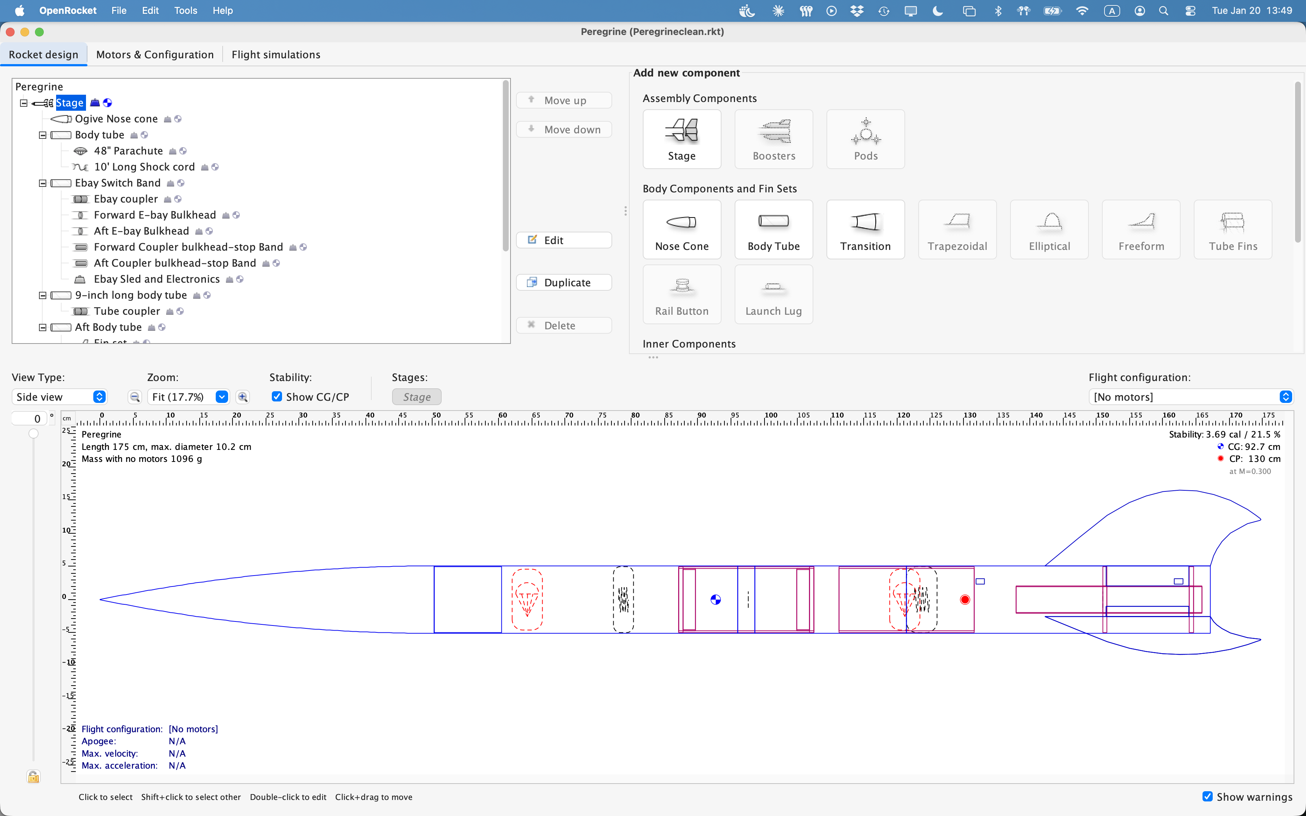The image size is (1306, 816).
Task: Open the Flight configuration dropdown
Action: [x=1190, y=397]
